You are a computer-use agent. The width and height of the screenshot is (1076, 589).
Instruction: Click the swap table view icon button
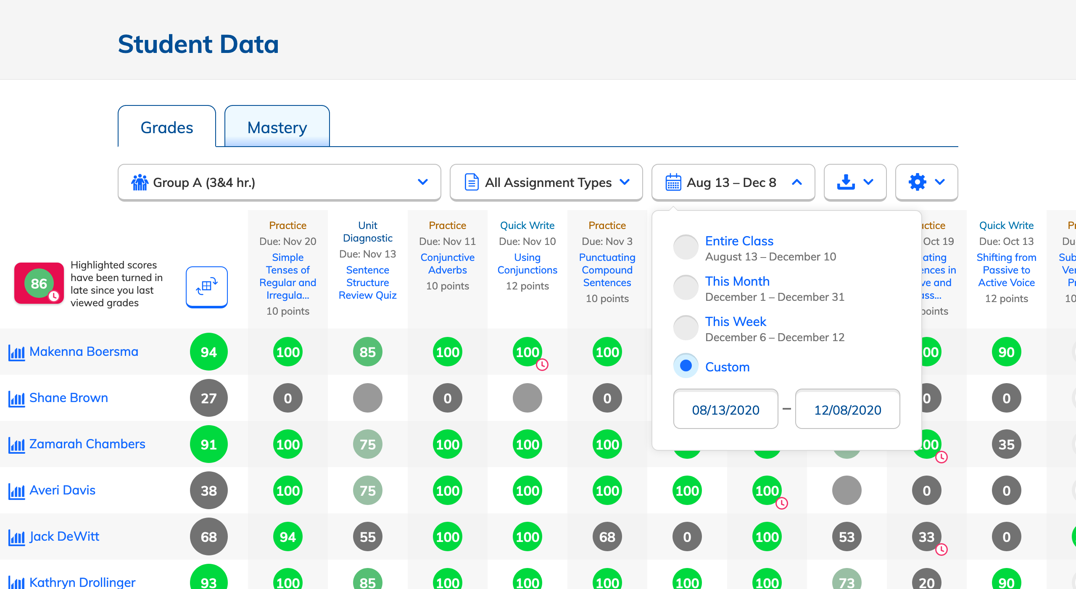(x=206, y=287)
